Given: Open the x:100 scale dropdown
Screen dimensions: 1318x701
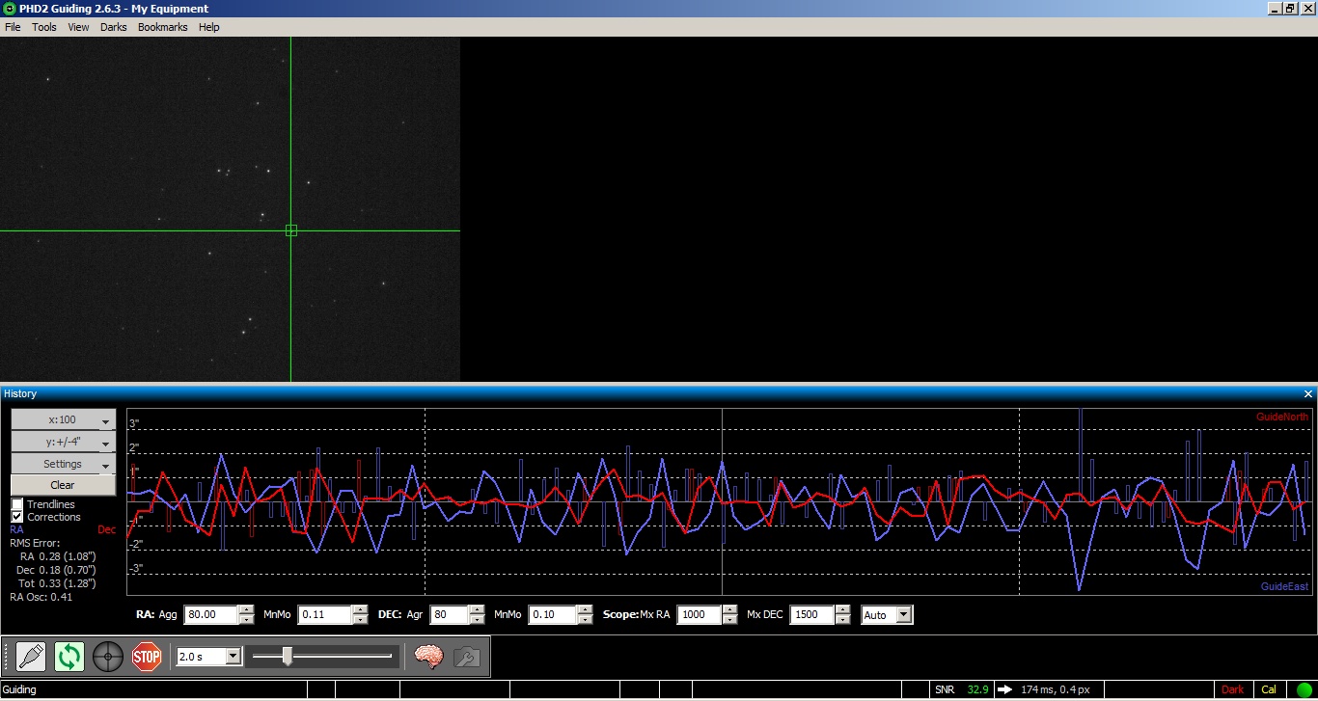Looking at the screenshot, I should (63, 420).
